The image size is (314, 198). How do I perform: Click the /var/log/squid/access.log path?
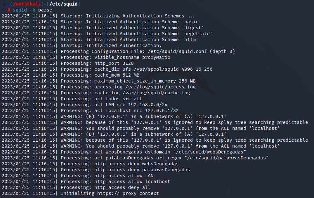click(x=160, y=87)
